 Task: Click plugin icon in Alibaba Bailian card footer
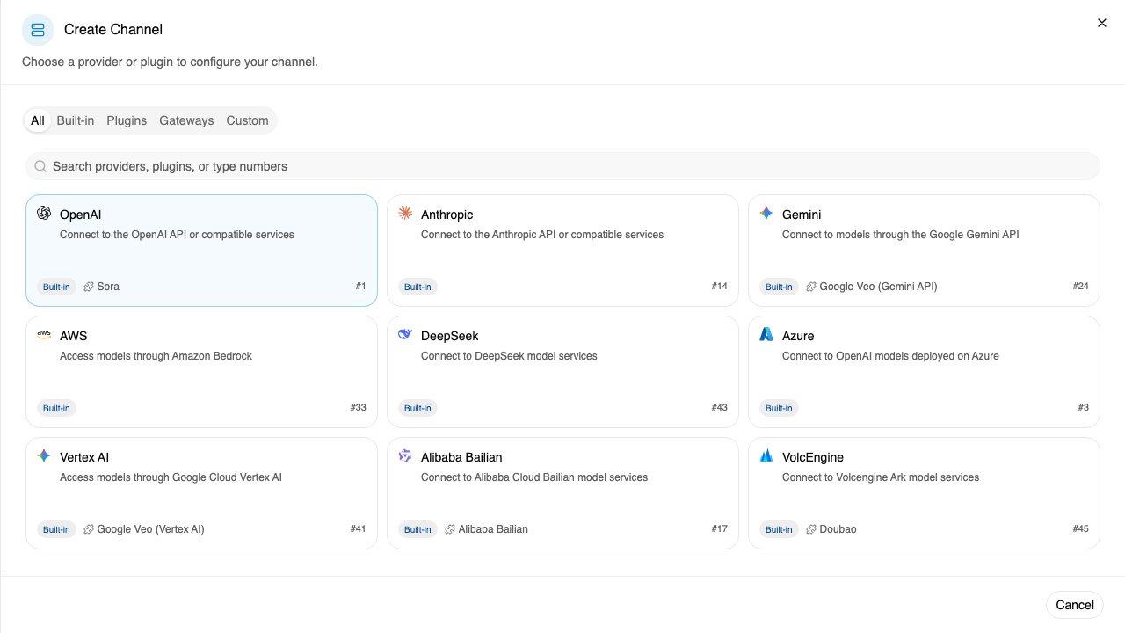[450, 529]
